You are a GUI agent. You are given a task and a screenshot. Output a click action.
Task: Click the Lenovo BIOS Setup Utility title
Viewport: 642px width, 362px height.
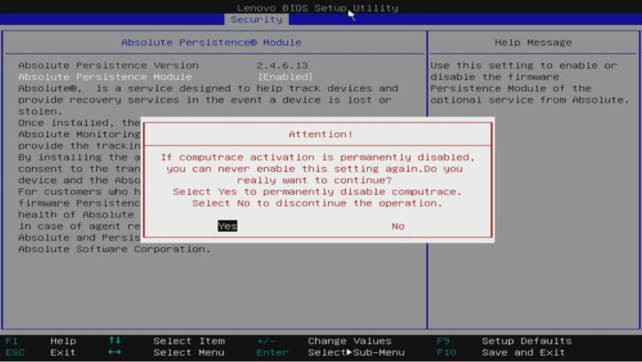[x=317, y=8]
